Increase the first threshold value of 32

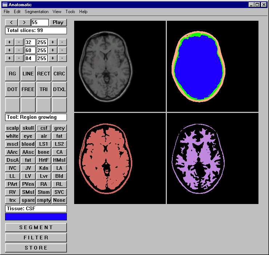9,42
